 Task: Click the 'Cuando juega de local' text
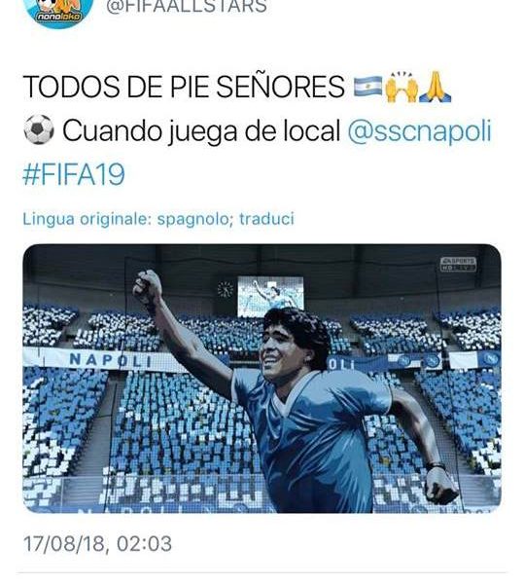[201, 131]
